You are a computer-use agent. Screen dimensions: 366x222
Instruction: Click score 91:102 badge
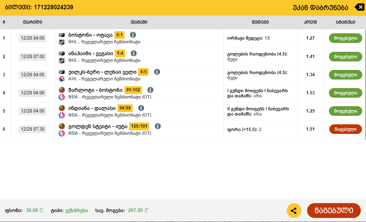click(x=133, y=90)
